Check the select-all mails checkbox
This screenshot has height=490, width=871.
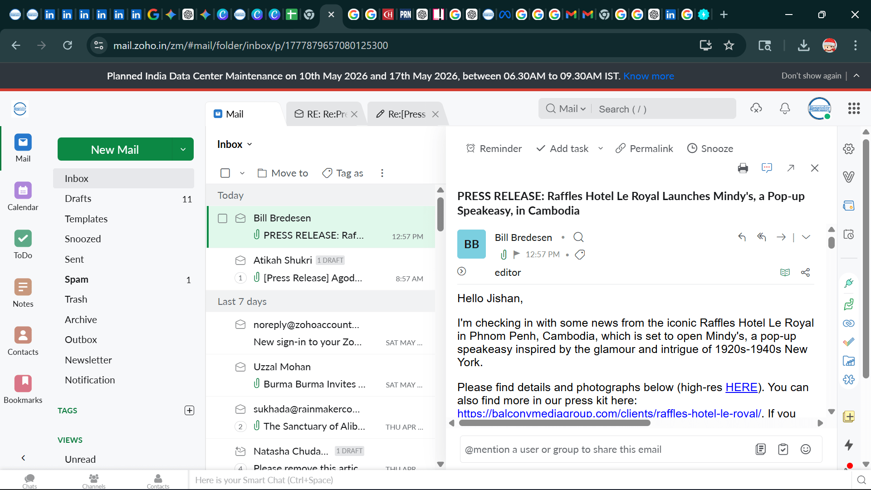pos(225,173)
